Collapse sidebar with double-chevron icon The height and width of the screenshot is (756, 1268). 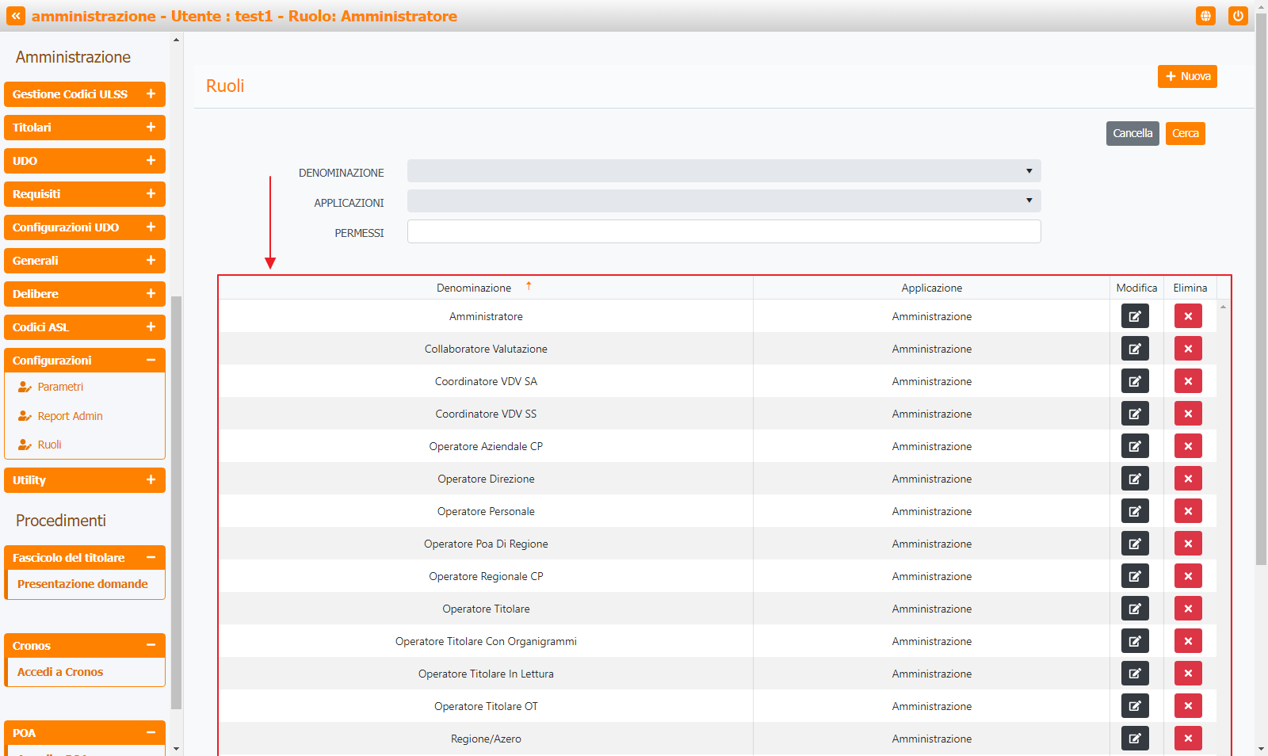click(16, 16)
